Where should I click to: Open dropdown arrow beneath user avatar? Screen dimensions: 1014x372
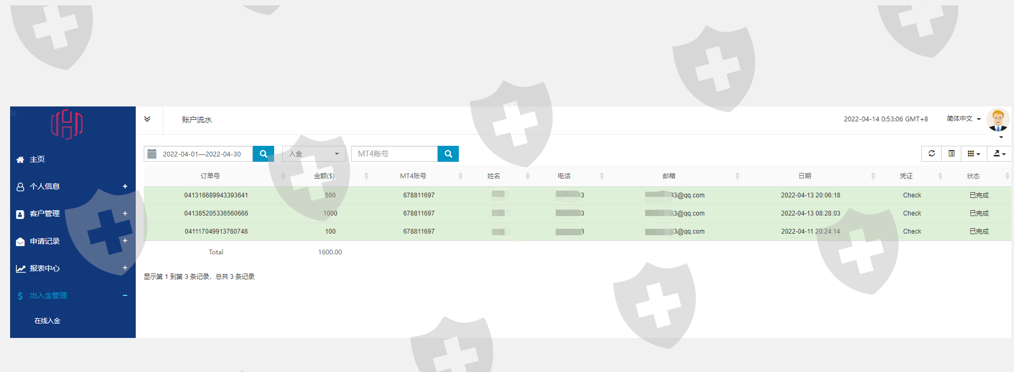click(x=1001, y=137)
